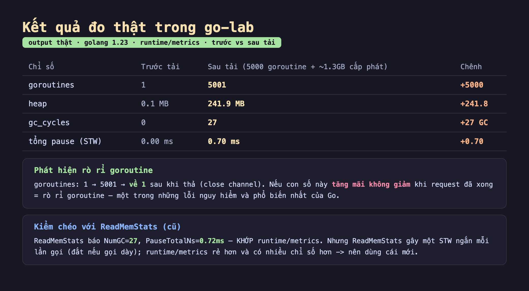
Task: Click the 'Chênh' column header
Action: coord(471,67)
